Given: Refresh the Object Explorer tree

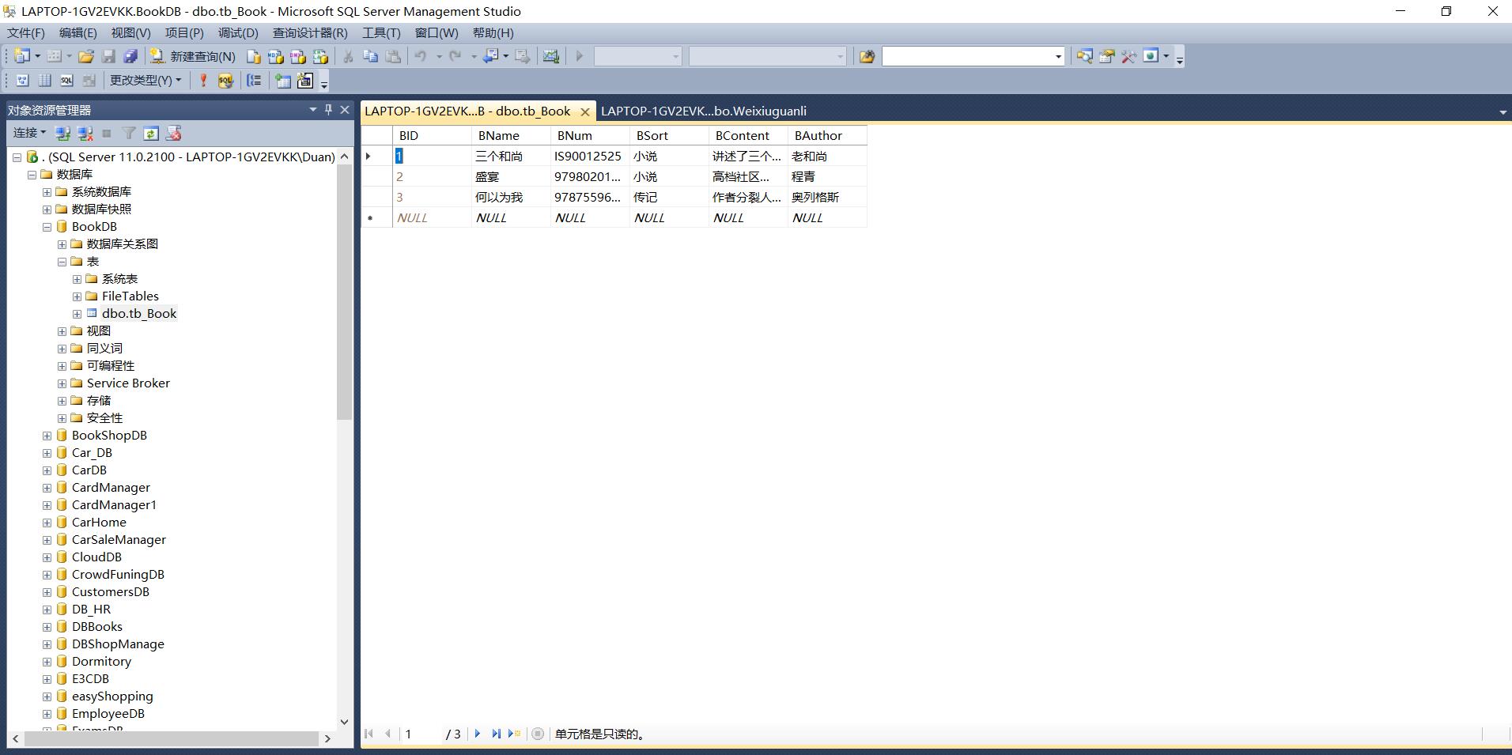Looking at the screenshot, I should tap(151, 133).
